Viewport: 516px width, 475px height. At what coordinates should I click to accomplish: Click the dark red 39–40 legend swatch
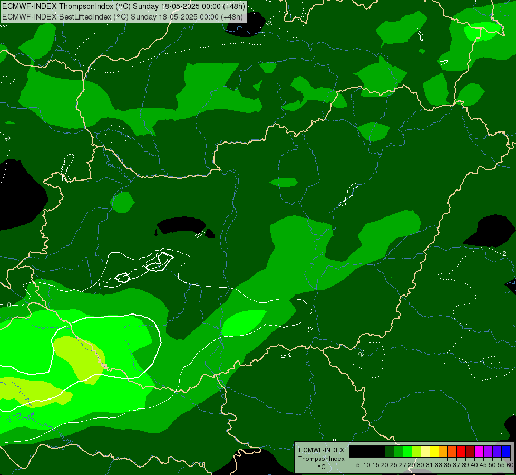(x=470, y=451)
